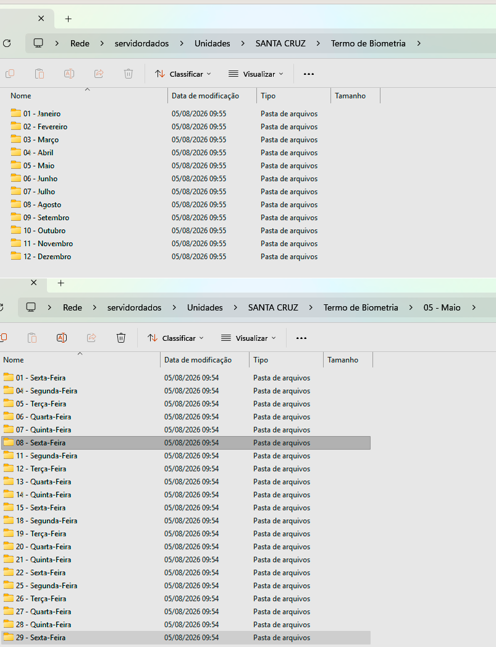Viewport: 496px width, 647px height.
Task: Click Termo de Biometria breadcrumb in lower window
Action: [x=361, y=307]
